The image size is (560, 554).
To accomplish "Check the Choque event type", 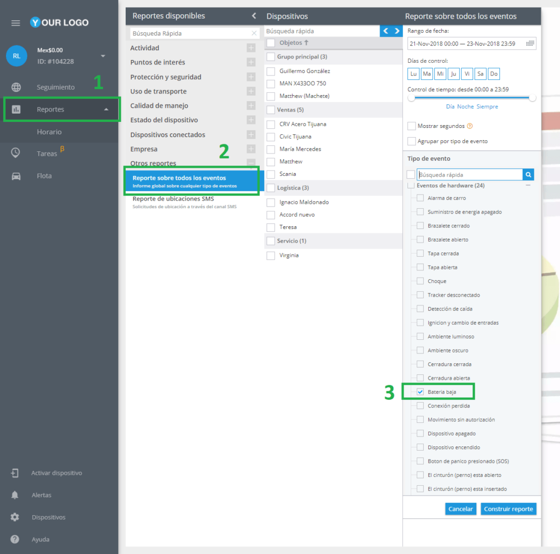I will click(x=421, y=281).
